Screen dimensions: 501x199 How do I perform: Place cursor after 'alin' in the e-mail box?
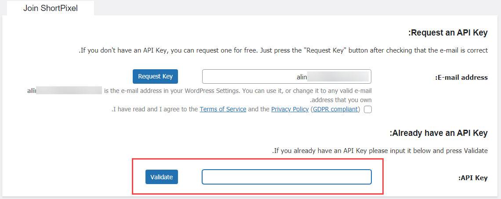308,77
